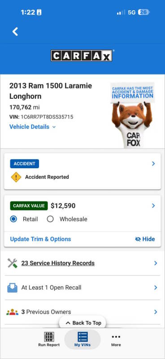Expand the At Least 1 Open Recall row
Image resolution: width=165 pixels, height=359 pixels.
[82, 288]
